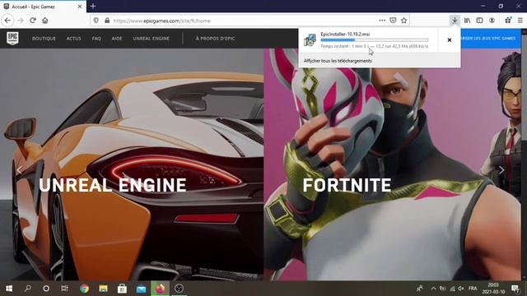Open EpicInstaller-10.19.2.msi download entry
This screenshot has width=527, height=296.
(x=368, y=40)
